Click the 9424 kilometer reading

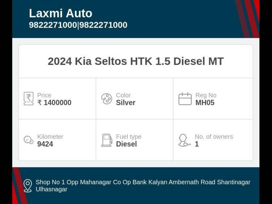pos(45,144)
